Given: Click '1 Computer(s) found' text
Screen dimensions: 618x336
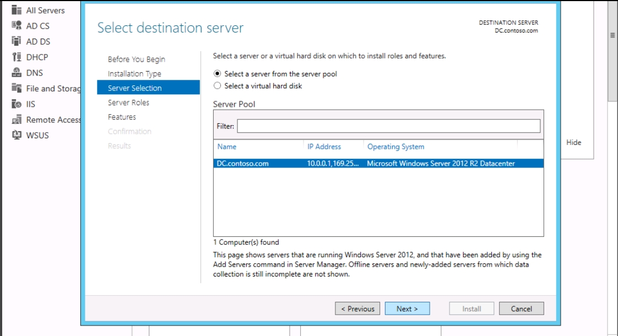Looking at the screenshot, I should tap(246, 242).
